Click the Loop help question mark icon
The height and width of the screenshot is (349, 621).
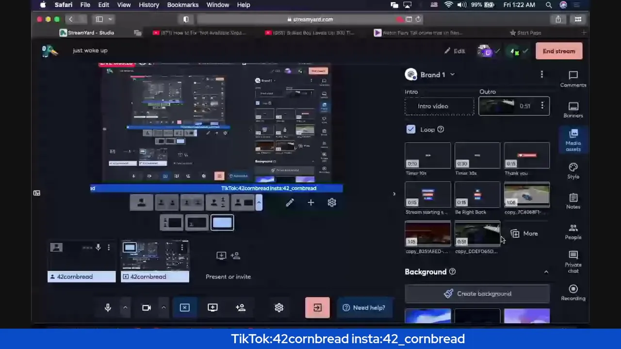[441, 129]
